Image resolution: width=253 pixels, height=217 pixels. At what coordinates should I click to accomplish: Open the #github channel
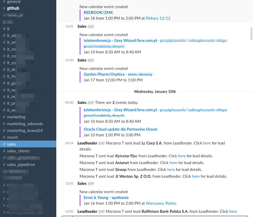tap(13, 8)
